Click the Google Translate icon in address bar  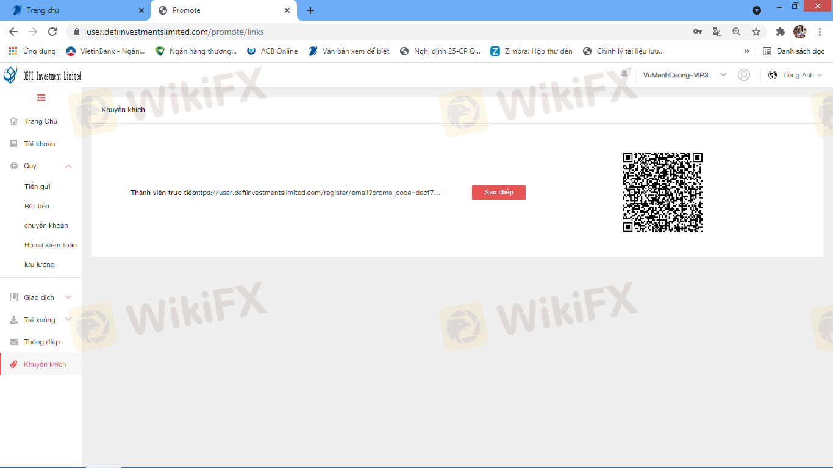(717, 32)
